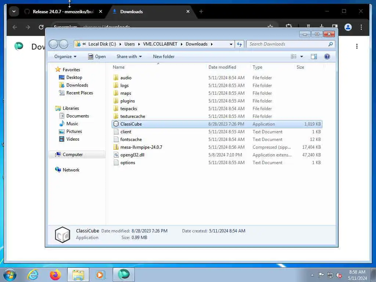Show hidden system tray icons

(x=312, y=275)
